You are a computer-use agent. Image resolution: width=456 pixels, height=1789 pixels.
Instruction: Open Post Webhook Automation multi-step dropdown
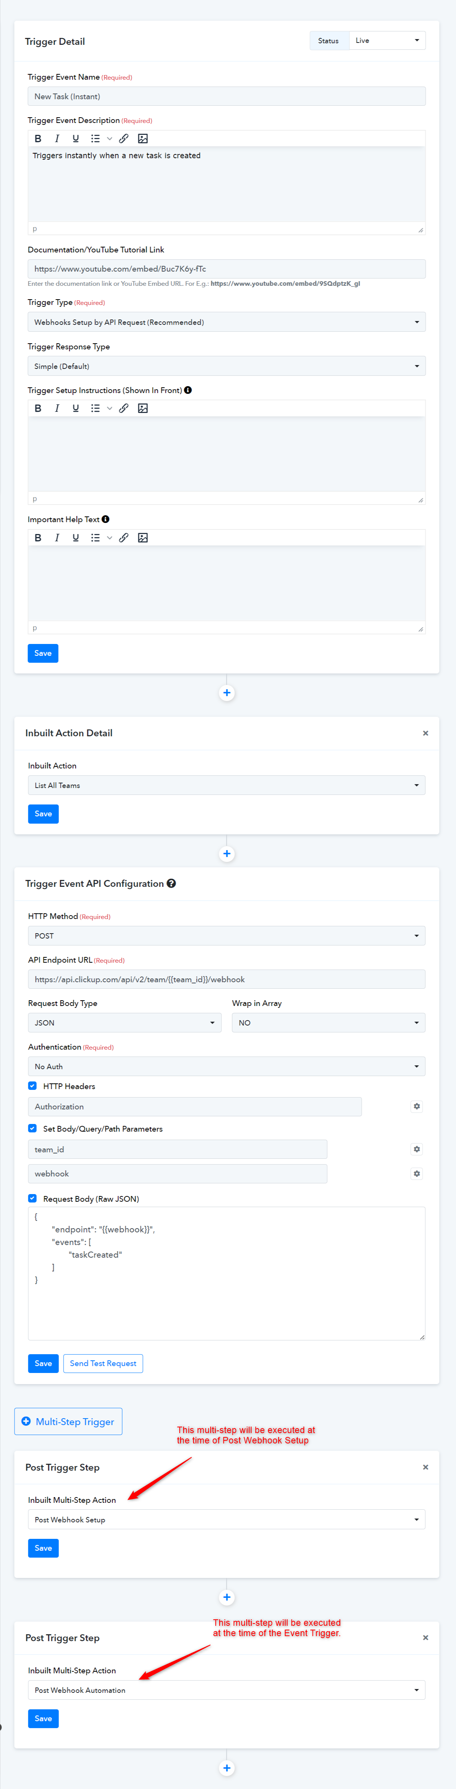(226, 1691)
